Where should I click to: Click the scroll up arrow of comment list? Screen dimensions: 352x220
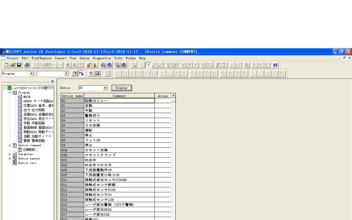click(173, 95)
